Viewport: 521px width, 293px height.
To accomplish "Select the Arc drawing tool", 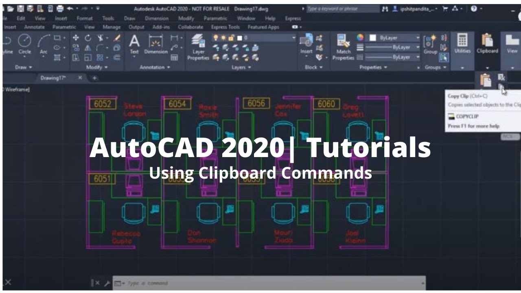I will pyautogui.click(x=44, y=44).
